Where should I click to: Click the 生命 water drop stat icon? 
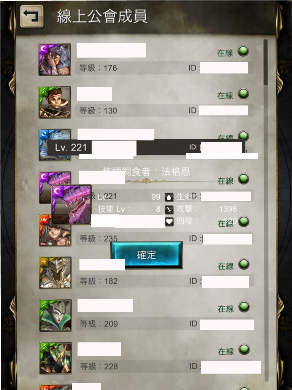click(169, 197)
